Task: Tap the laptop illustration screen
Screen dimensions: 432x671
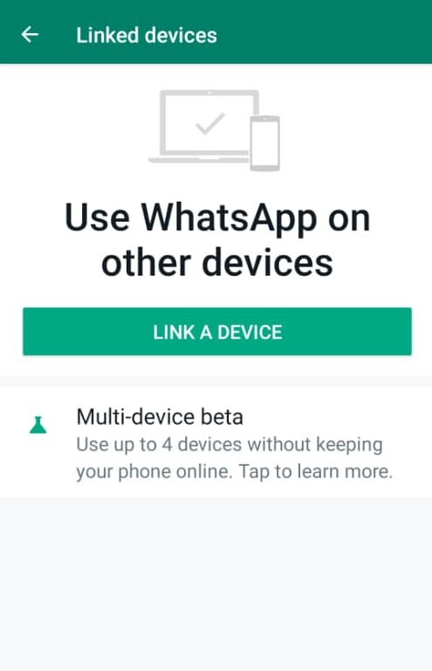Action: (x=209, y=123)
